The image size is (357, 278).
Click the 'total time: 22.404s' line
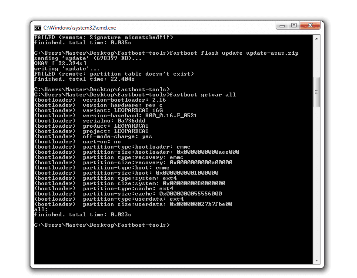click(84, 79)
